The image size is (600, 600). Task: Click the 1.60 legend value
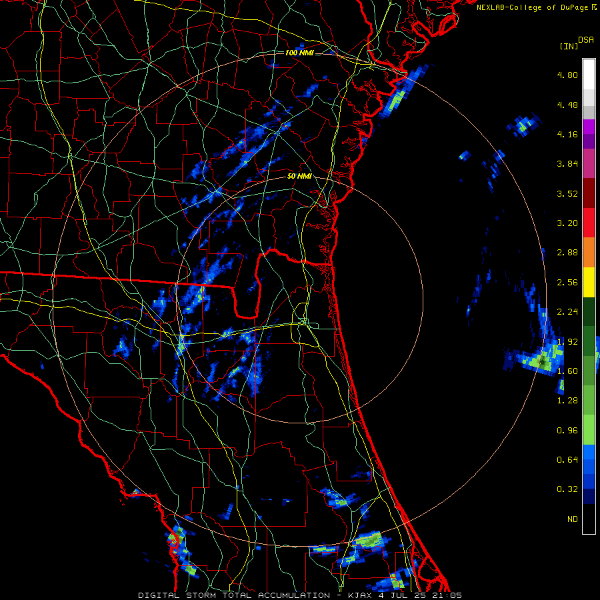click(567, 371)
